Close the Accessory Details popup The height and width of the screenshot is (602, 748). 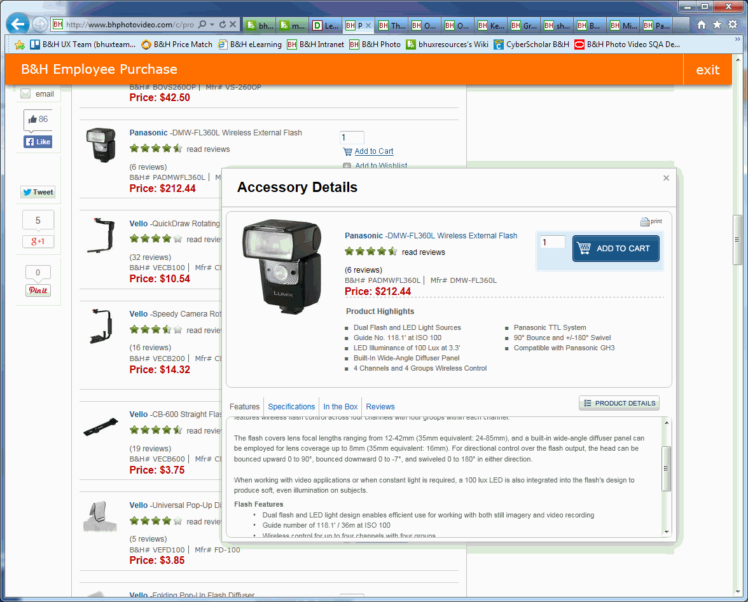[666, 178]
